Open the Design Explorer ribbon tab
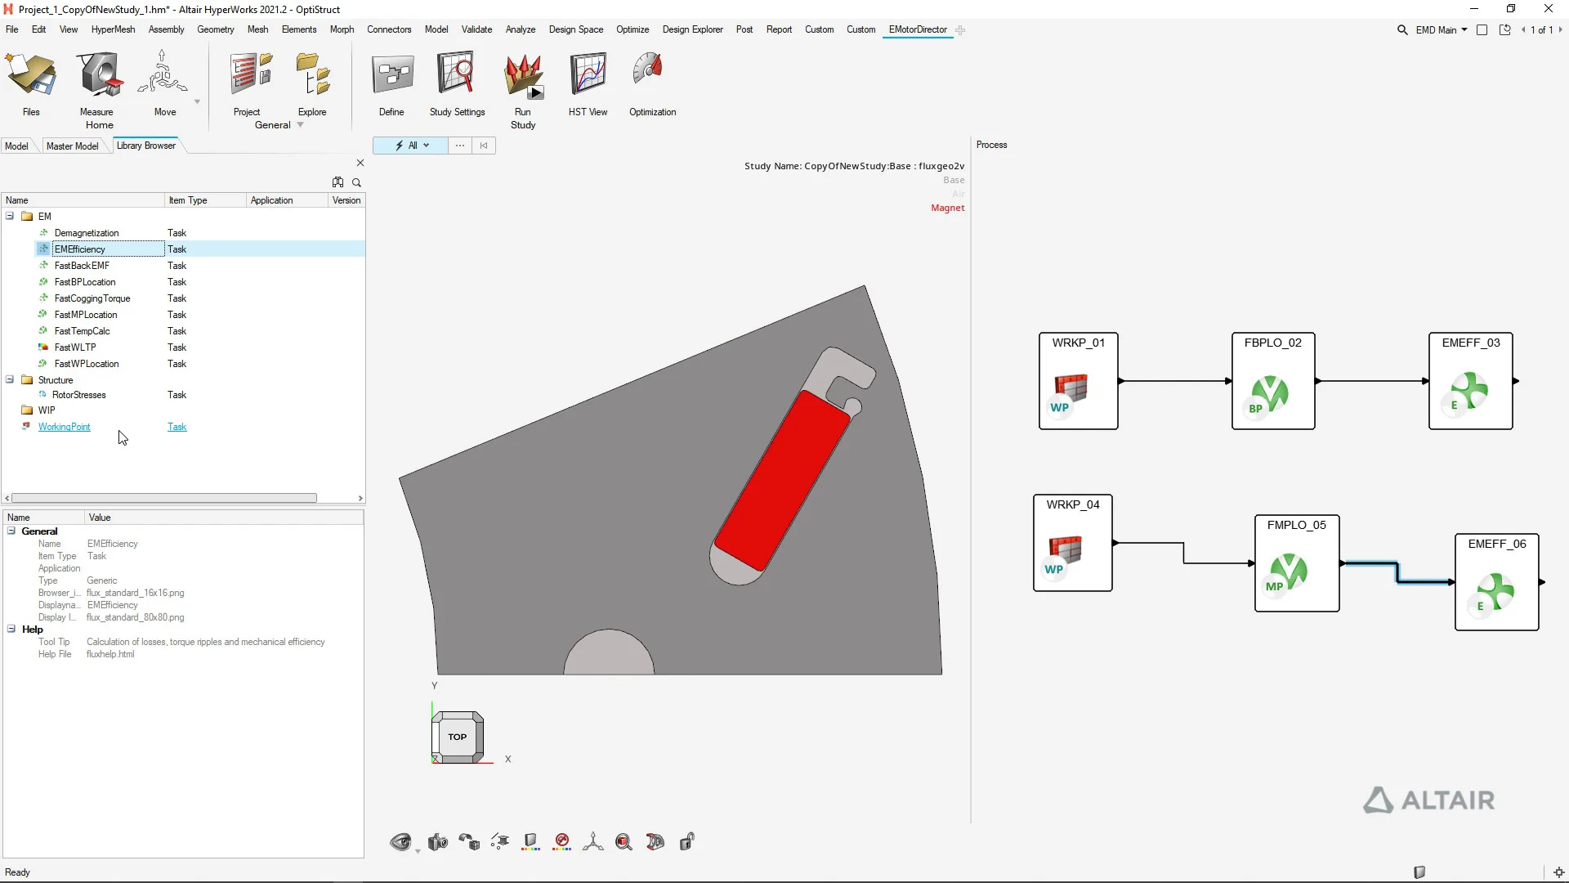 pyautogui.click(x=692, y=29)
